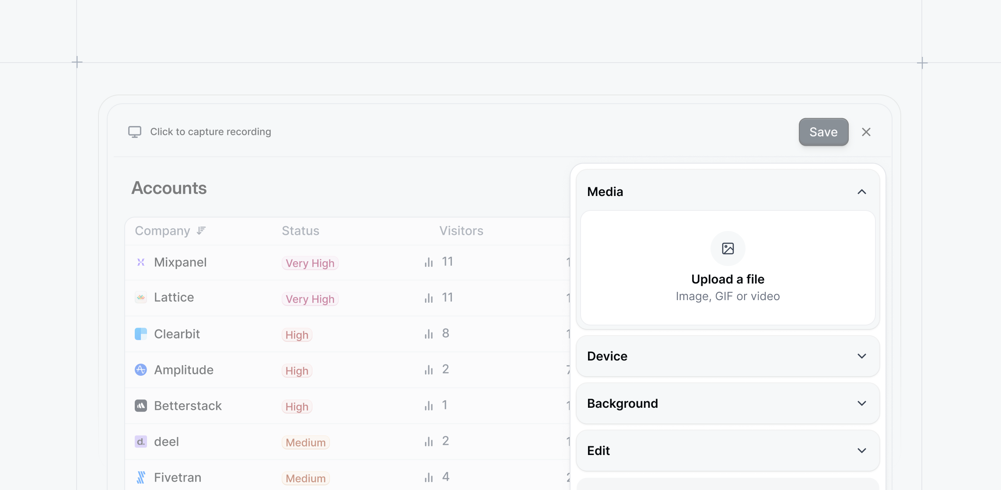Collapse the Media section

(861, 192)
